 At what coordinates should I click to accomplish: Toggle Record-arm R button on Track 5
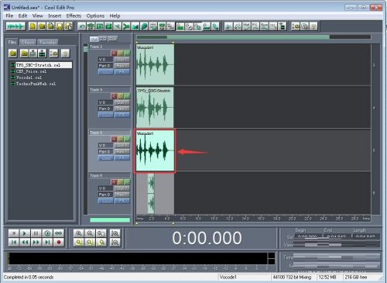[114, 139]
